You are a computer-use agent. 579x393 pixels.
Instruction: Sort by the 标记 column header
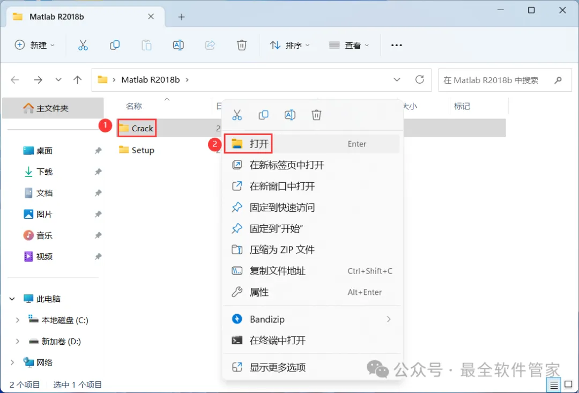(x=462, y=106)
